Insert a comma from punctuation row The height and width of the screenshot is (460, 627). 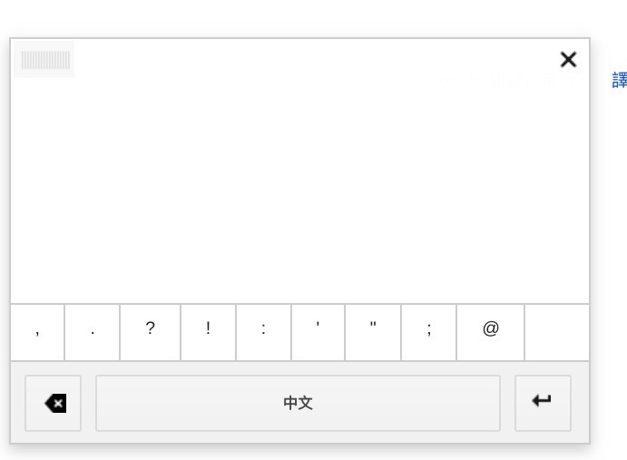pos(37,332)
